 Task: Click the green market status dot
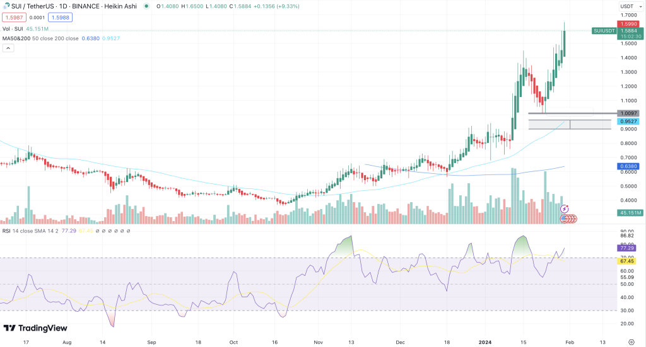pos(146,6)
